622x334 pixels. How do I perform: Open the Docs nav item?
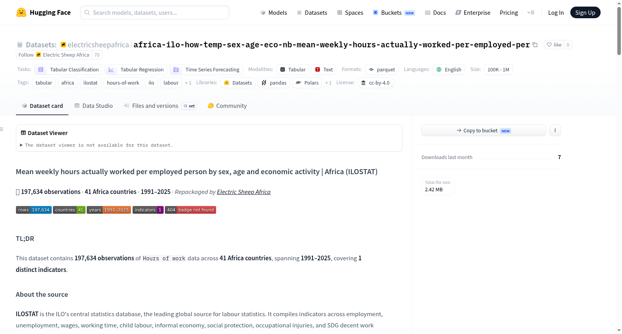[x=435, y=12]
